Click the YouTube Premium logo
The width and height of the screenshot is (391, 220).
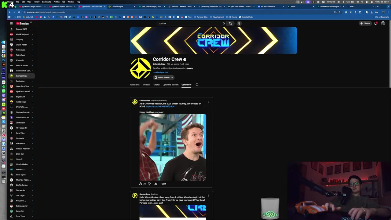(x=23, y=23)
